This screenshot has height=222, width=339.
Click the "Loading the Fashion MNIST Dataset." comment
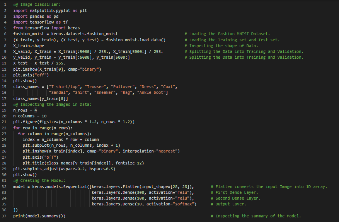pyautogui.click(x=230, y=34)
